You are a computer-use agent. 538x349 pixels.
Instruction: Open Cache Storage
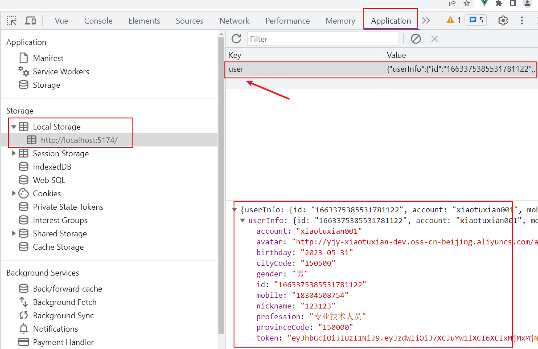[x=58, y=247]
